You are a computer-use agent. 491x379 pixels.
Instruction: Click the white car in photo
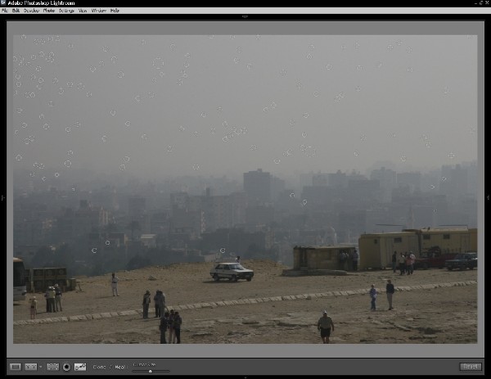tap(232, 272)
